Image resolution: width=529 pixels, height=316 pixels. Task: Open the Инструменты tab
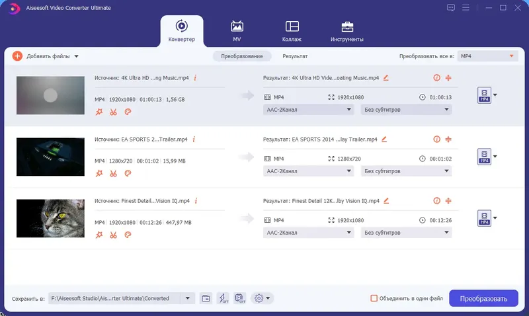(346, 30)
